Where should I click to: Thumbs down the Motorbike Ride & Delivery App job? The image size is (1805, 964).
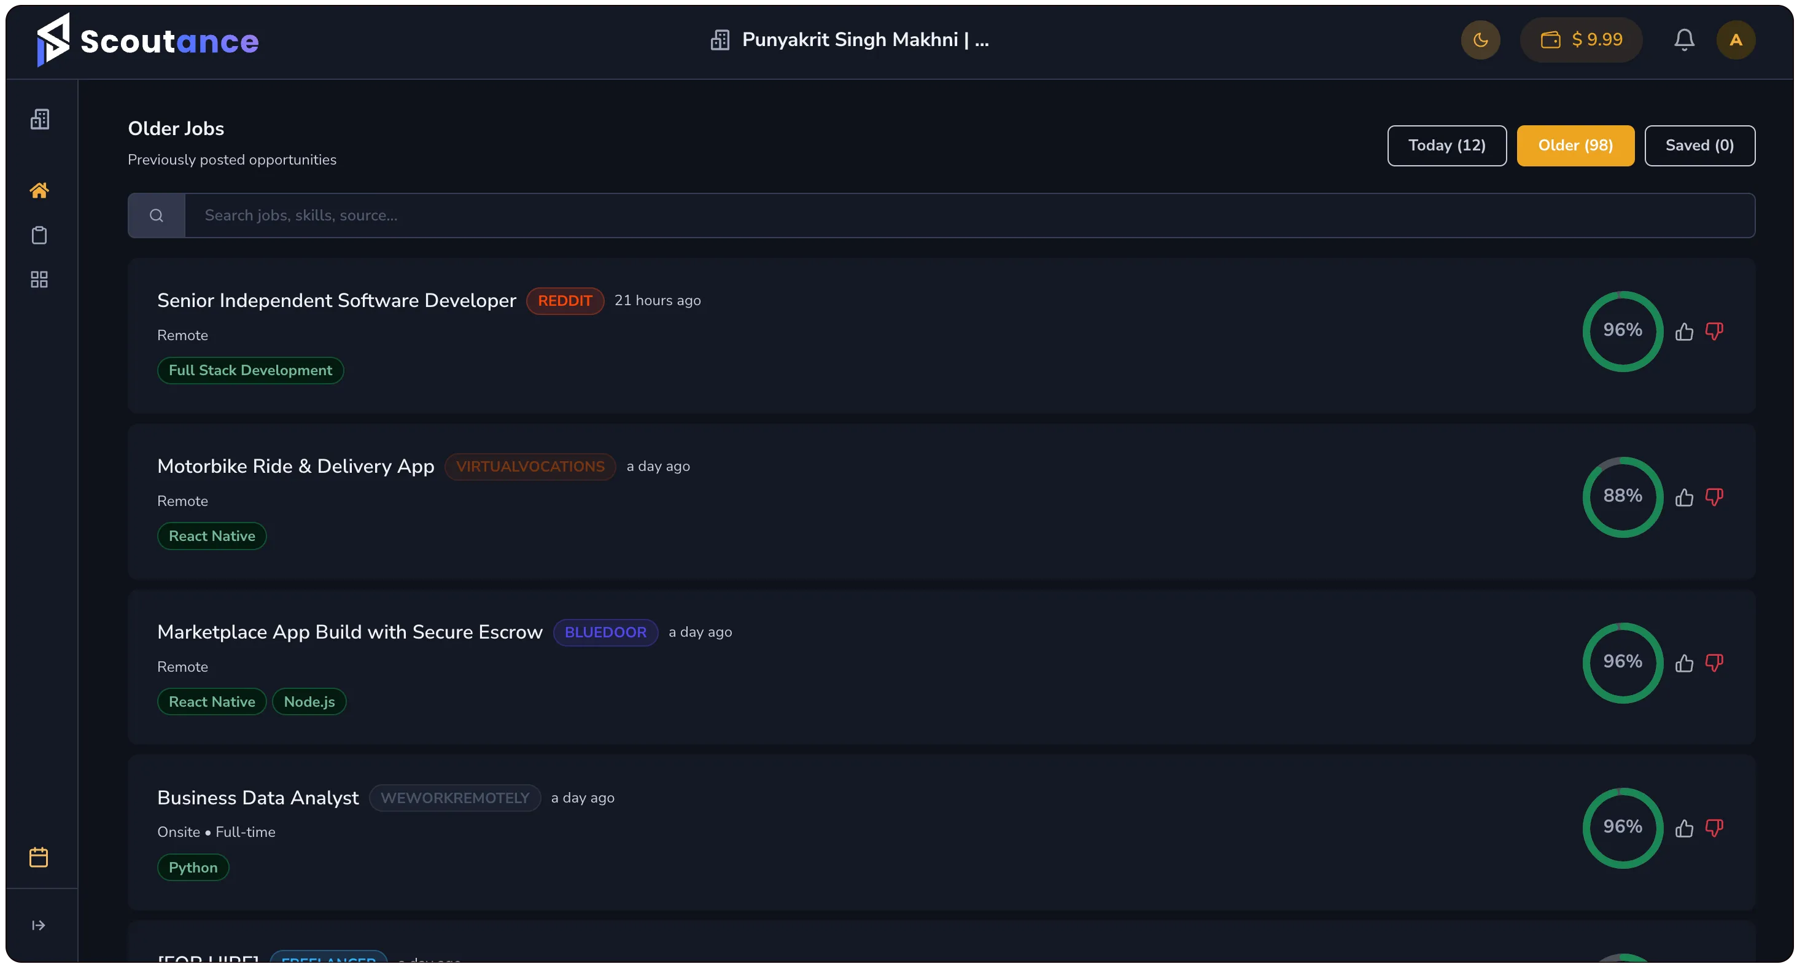pos(1714,497)
